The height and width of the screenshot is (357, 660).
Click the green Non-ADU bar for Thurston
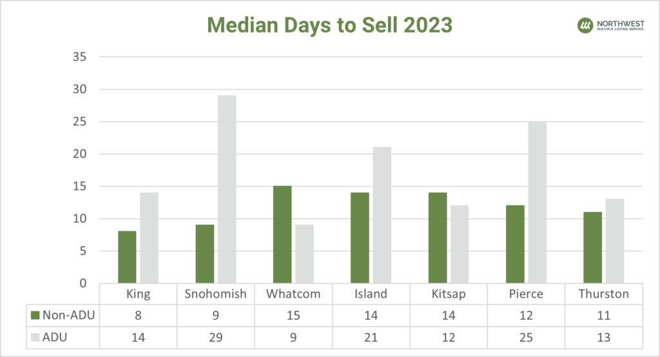coord(592,247)
